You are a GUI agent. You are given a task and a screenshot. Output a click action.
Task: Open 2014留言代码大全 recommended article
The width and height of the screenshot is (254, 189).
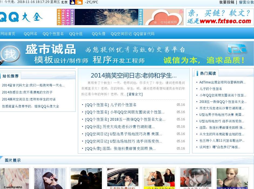[x=33, y=85]
